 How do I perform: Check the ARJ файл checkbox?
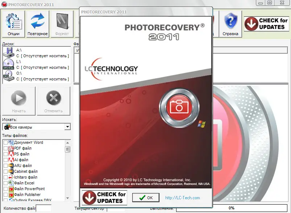5,166
